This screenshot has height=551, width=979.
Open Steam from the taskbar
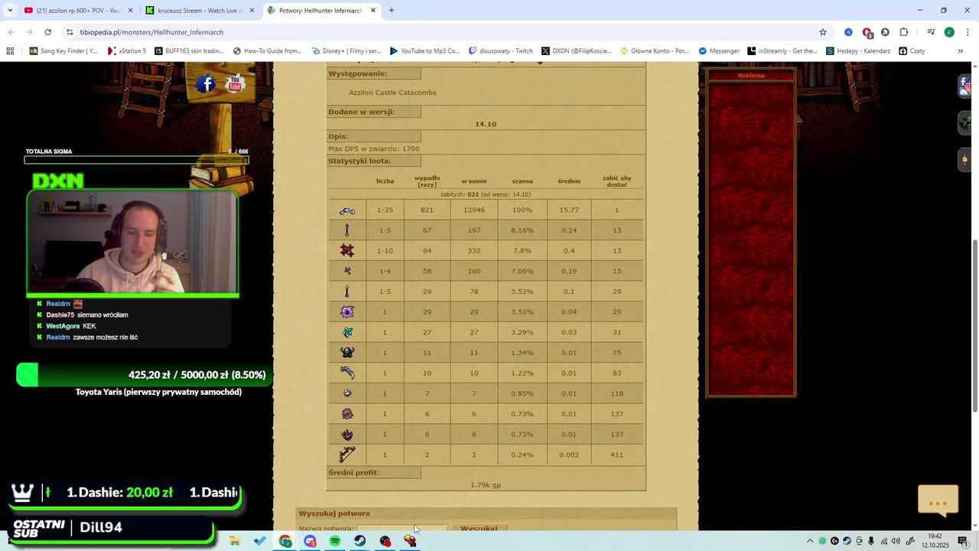point(359,541)
